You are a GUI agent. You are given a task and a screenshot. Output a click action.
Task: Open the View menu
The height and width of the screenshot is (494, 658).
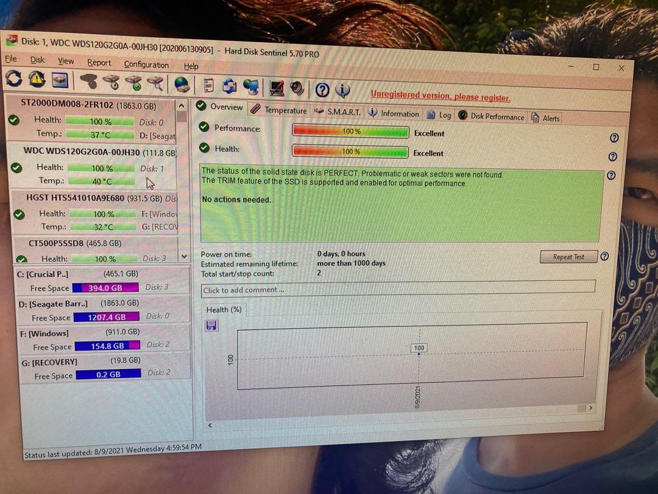pos(66,62)
